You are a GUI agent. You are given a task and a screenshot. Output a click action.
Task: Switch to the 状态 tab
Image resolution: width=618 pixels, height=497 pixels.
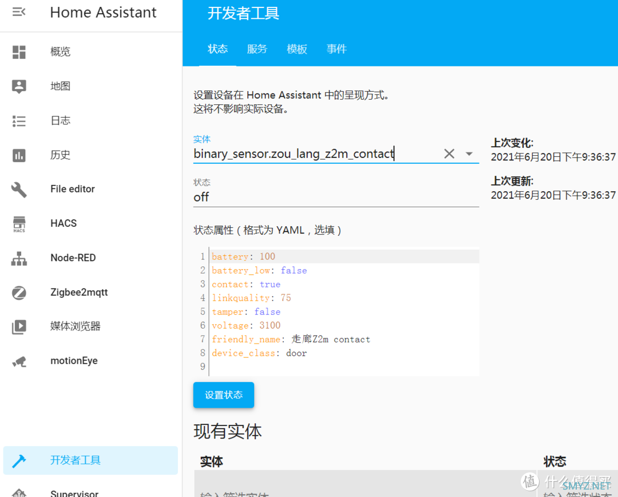(x=217, y=49)
